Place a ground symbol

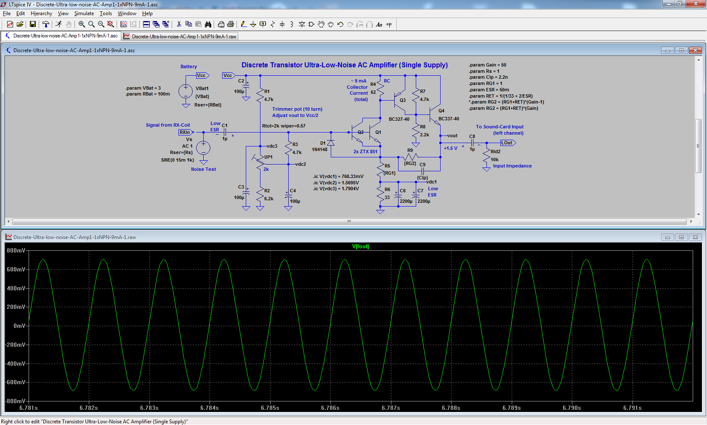[x=253, y=24]
